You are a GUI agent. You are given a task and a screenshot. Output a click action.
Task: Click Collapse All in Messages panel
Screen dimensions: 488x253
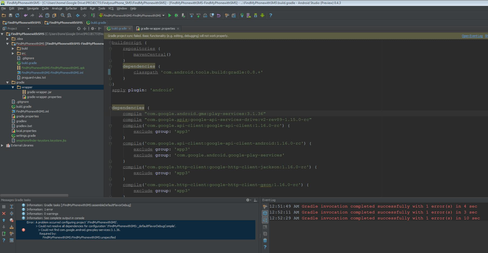click(x=12, y=213)
